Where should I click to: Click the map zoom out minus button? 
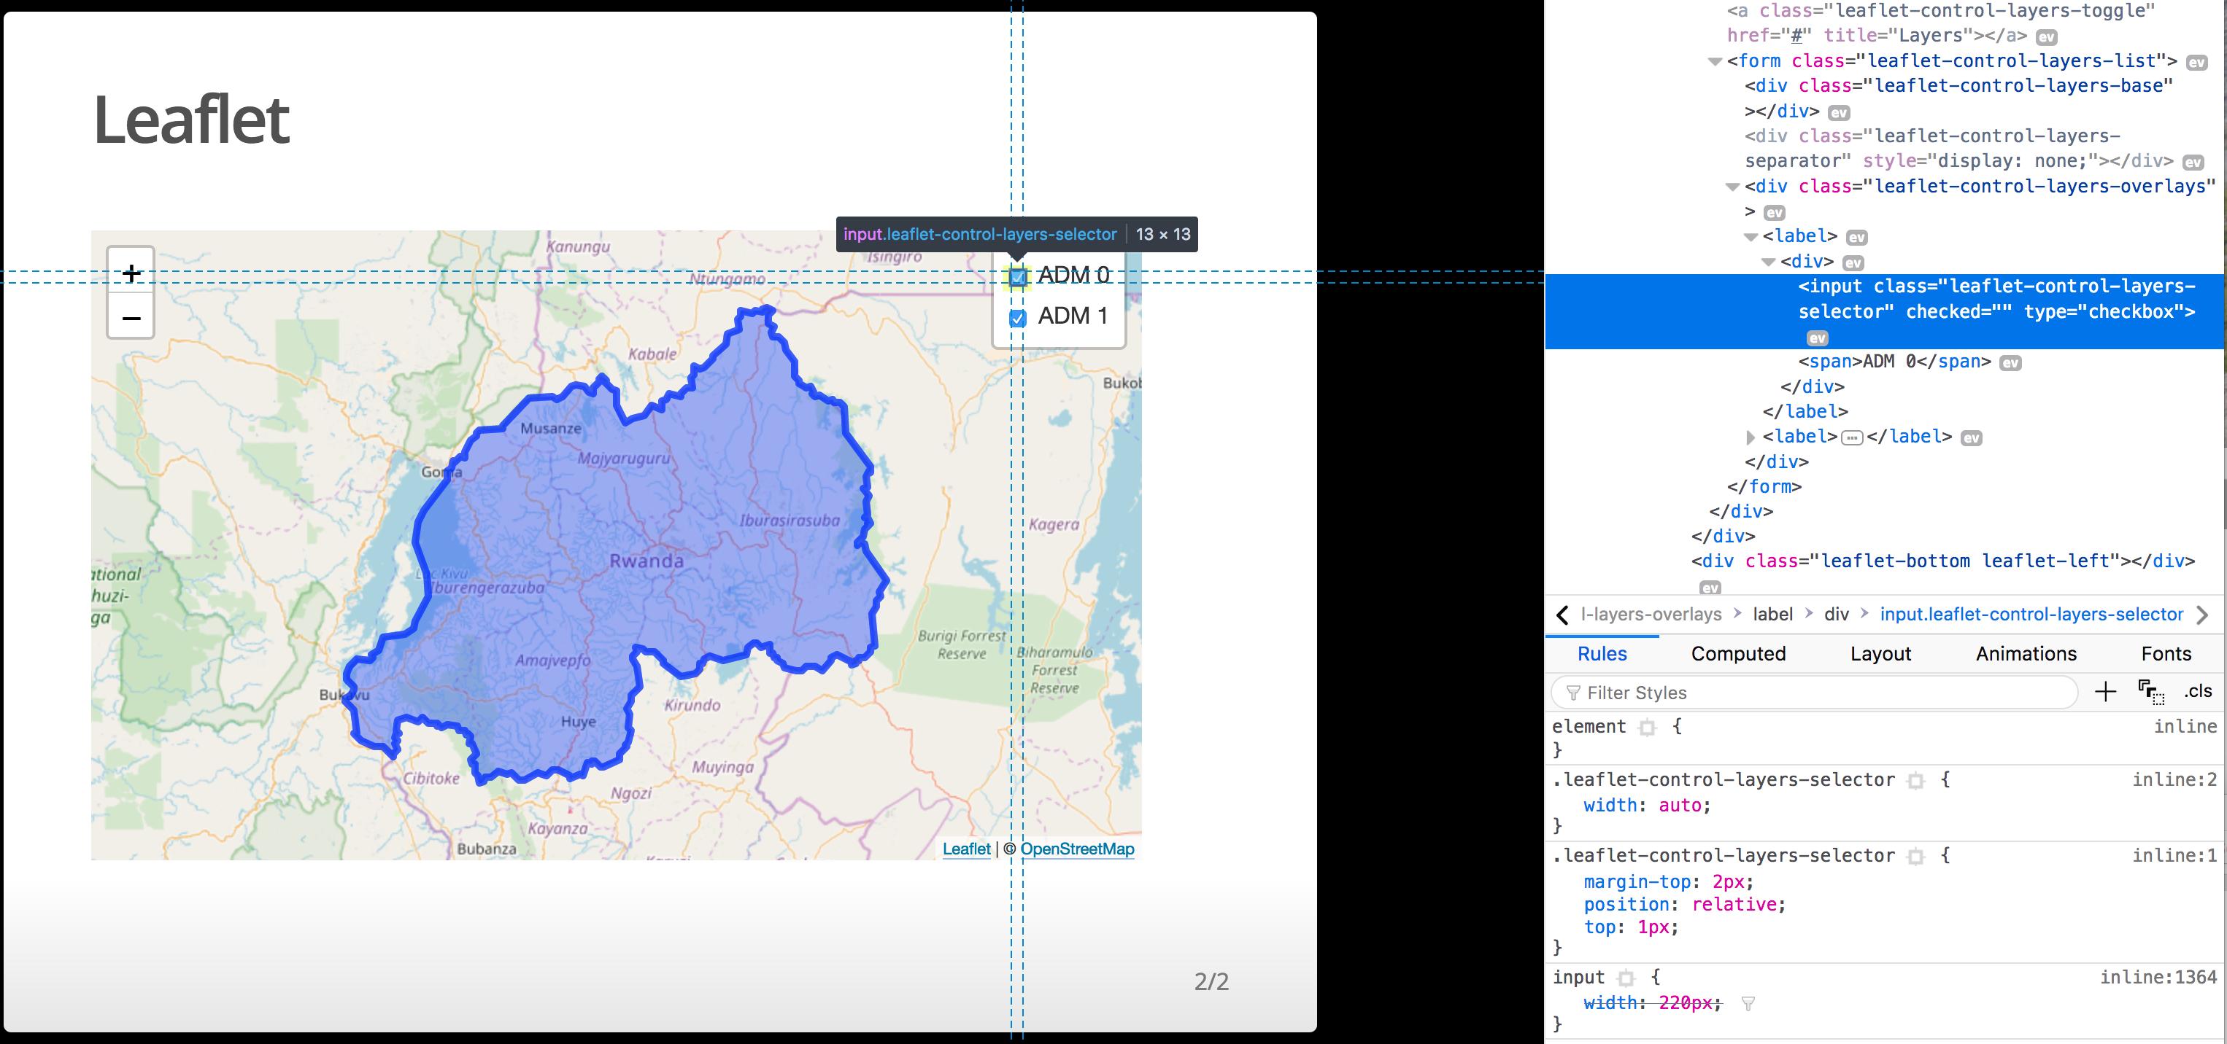point(131,318)
